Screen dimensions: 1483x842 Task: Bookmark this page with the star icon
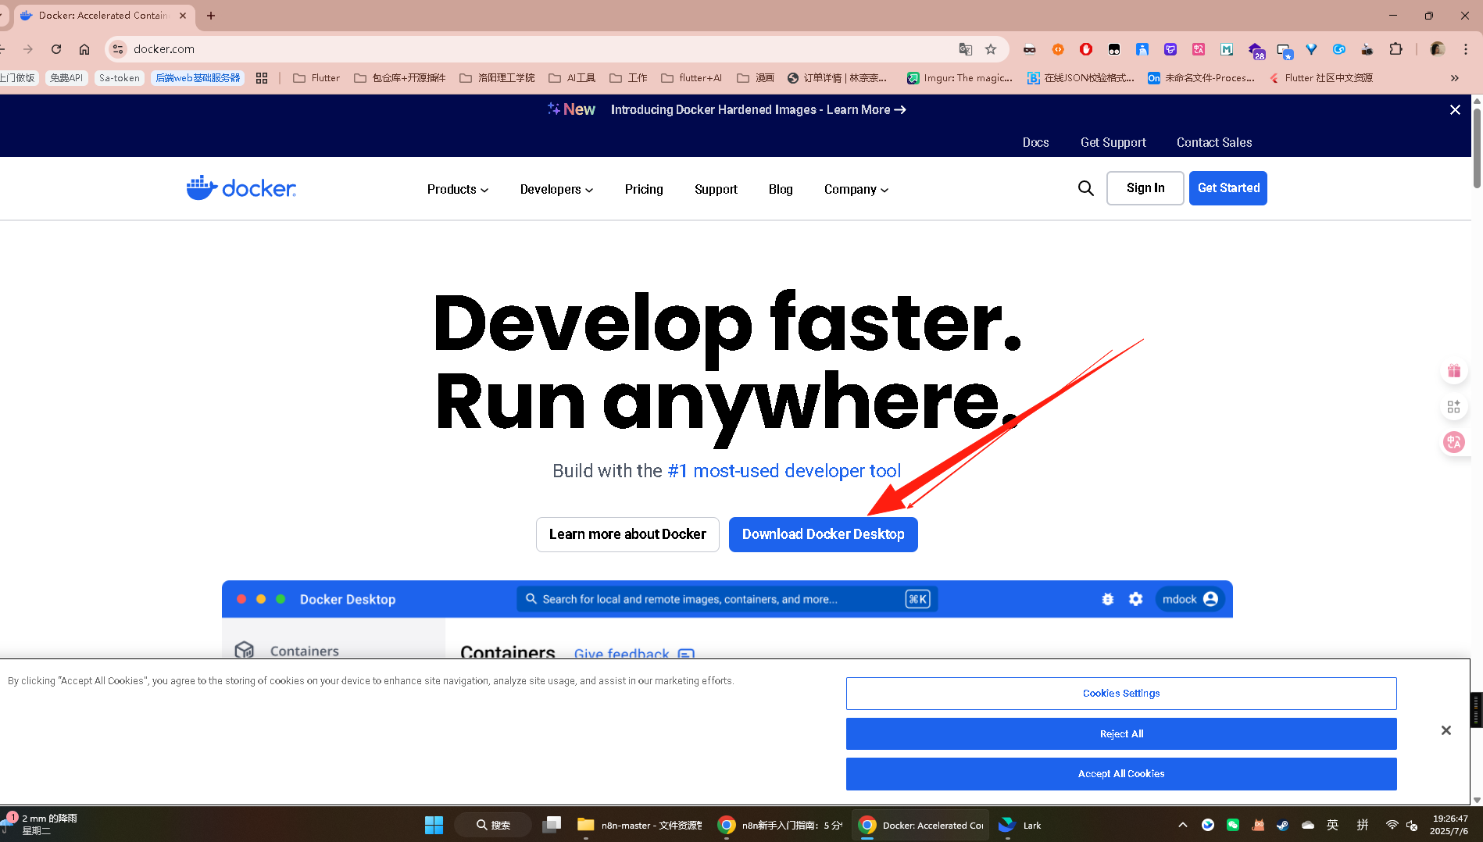tap(991, 49)
